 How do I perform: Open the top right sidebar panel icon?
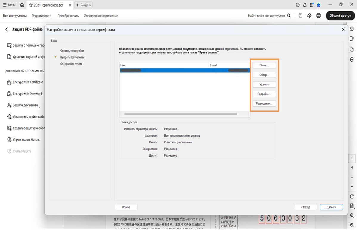pyautogui.click(x=352, y=29)
